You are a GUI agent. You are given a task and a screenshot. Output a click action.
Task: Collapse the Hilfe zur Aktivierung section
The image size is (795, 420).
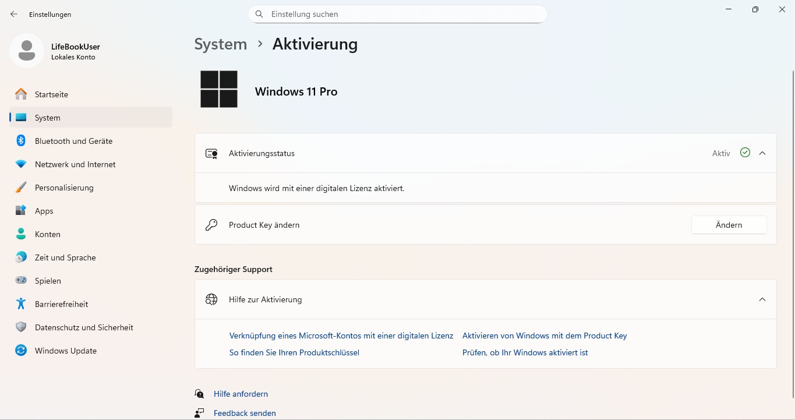(762, 299)
